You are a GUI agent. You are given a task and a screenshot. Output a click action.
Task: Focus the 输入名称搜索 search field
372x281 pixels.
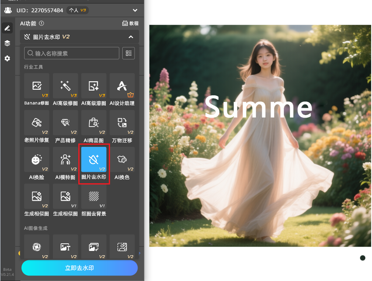point(72,53)
